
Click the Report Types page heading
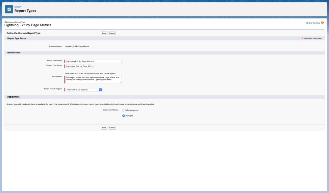tap(25, 11)
